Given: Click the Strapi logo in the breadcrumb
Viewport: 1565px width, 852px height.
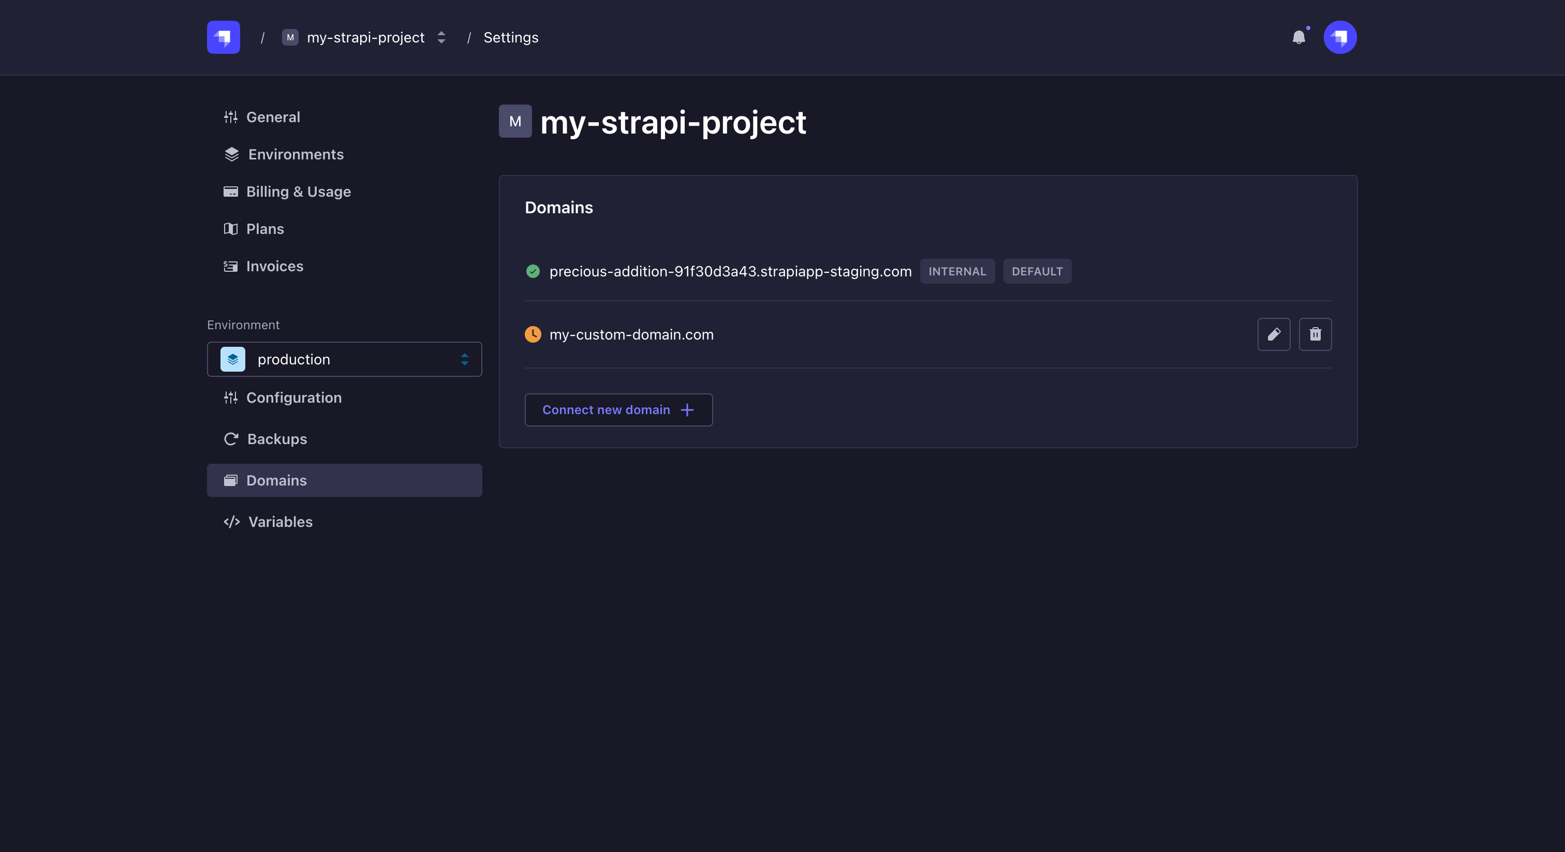Looking at the screenshot, I should pyautogui.click(x=223, y=37).
